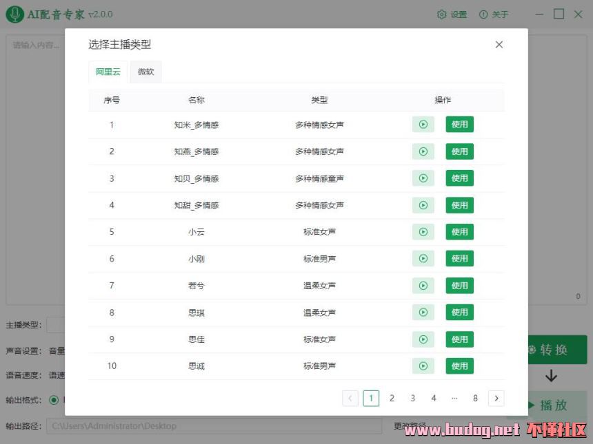Maximize the AI配音专家 window
This screenshot has height=444, width=593.
point(559,14)
